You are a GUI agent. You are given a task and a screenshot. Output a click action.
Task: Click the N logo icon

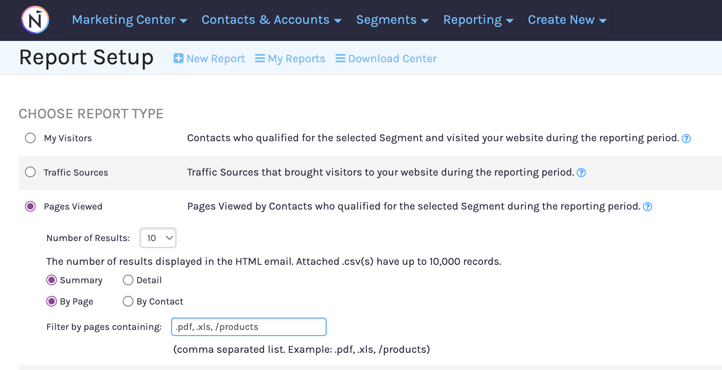[x=35, y=20]
